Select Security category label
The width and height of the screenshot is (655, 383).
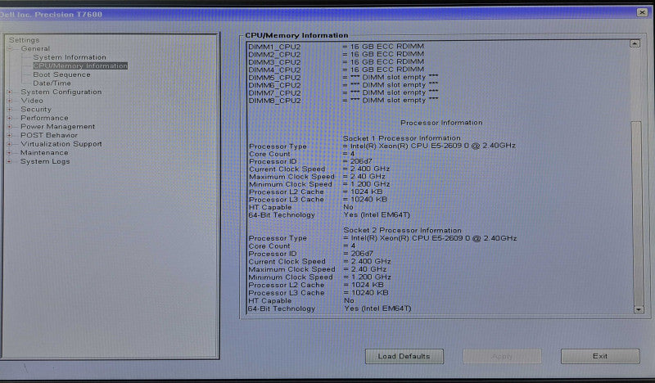(x=36, y=110)
